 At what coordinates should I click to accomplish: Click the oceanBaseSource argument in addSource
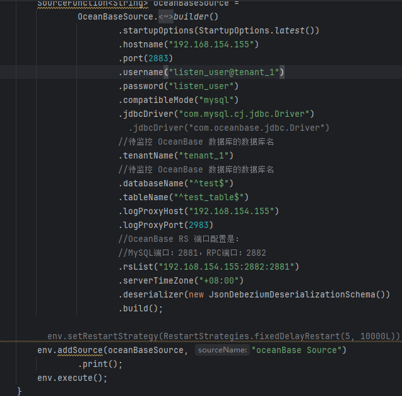tap(146, 350)
